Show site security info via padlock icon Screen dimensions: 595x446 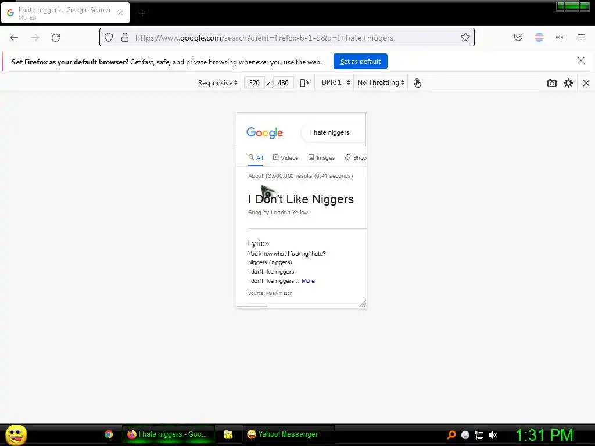pos(125,38)
